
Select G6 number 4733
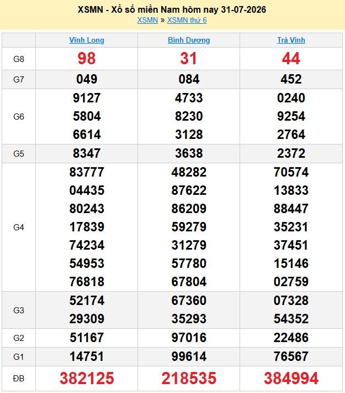pyautogui.click(x=189, y=98)
